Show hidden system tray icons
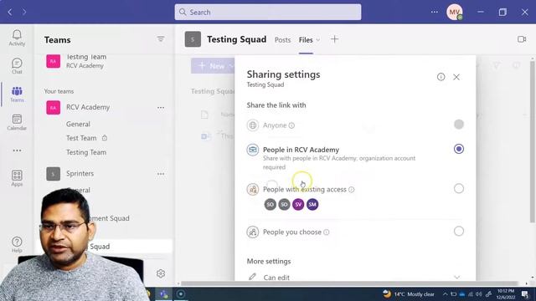 point(445,293)
